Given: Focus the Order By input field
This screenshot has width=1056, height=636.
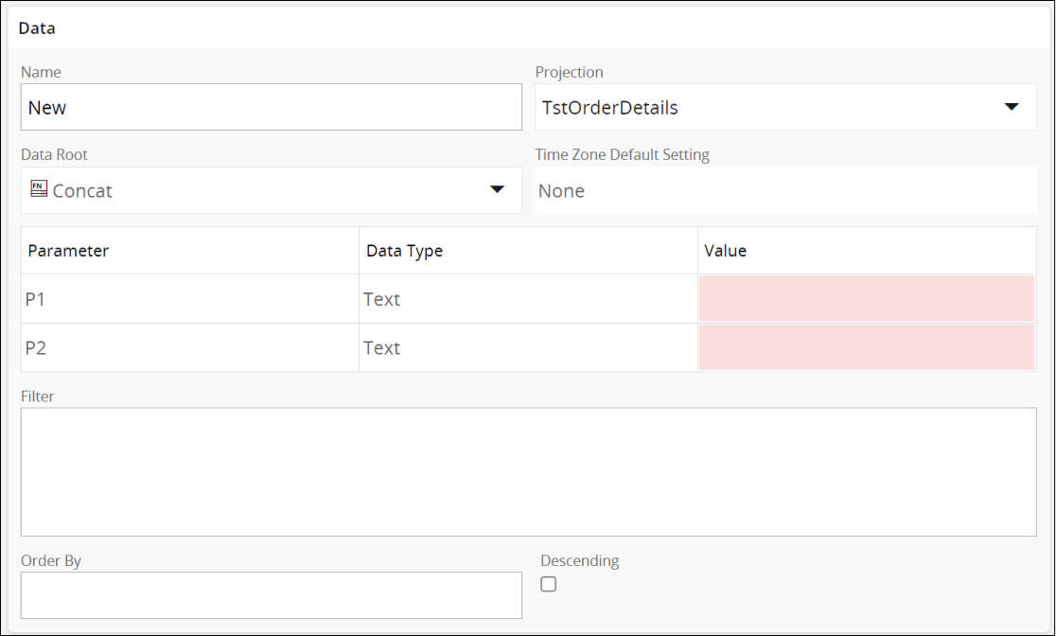Looking at the screenshot, I should [x=271, y=595].
